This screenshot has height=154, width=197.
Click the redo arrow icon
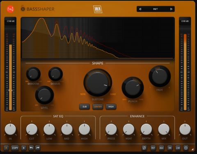[x=38, y=148]
